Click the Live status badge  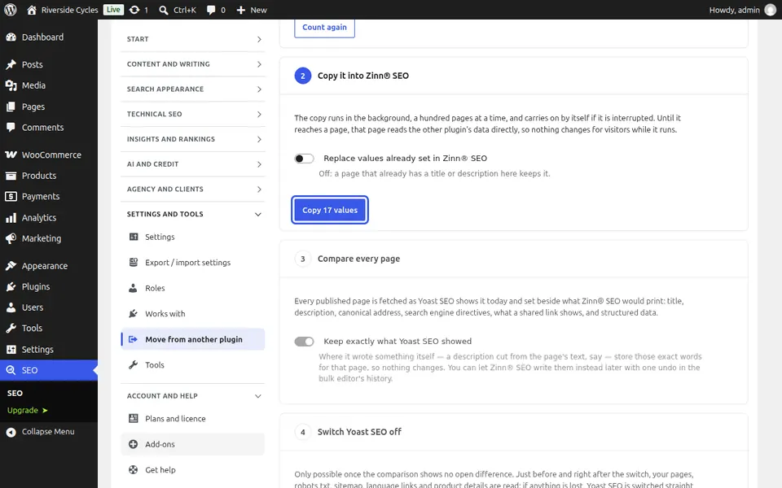point(113,10)
